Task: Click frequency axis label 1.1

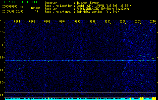Action: click(2, 32)
